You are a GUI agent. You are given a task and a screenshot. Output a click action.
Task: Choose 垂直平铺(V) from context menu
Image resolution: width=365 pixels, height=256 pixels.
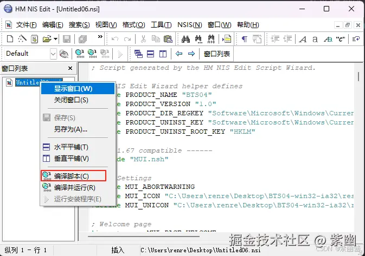point(78,159)
